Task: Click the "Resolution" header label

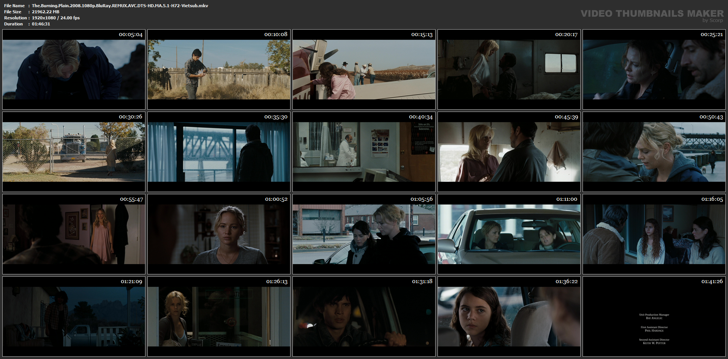Action: coord(16,18)
